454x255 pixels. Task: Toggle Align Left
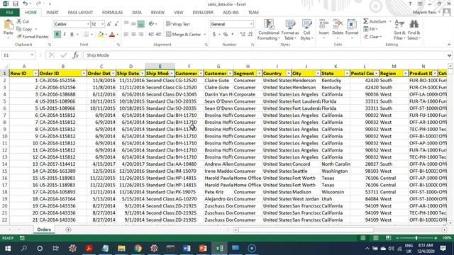(126, 35)
